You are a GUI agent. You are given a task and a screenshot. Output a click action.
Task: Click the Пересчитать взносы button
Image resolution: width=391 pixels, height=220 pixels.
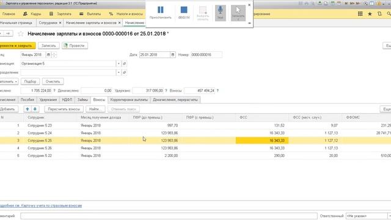click(x=64, y=109)
